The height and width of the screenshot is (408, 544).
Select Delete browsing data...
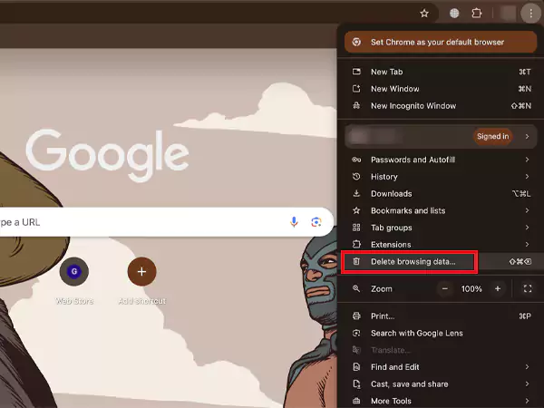point(441,262)
